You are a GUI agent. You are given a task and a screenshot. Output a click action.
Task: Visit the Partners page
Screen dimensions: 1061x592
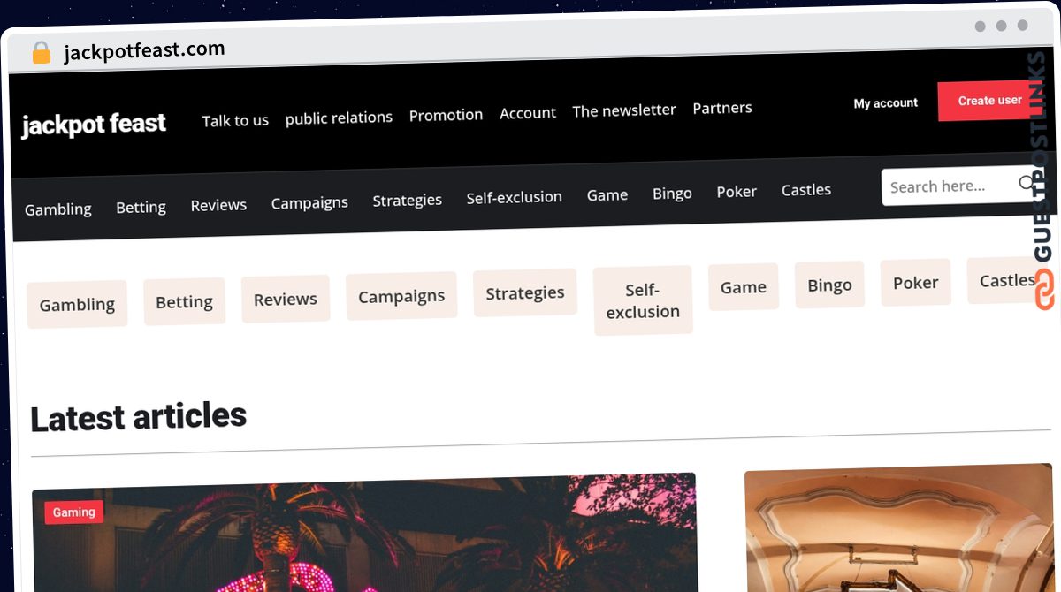722,108
